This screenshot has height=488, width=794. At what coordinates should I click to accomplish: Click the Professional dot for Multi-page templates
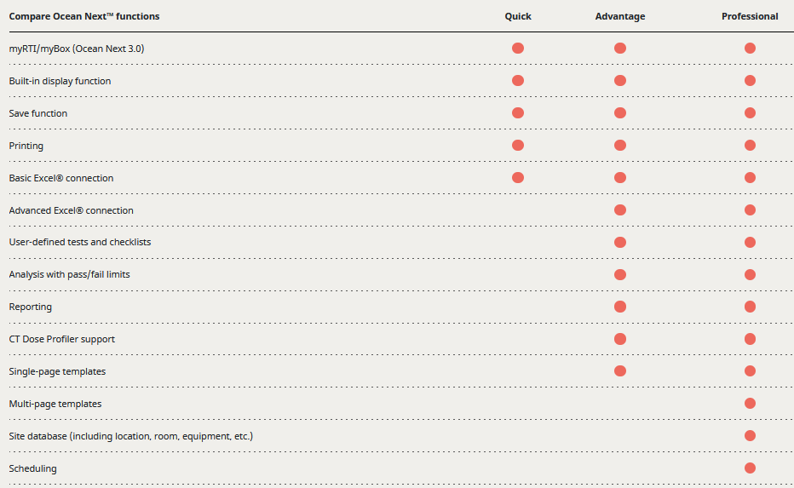point(750,404)
